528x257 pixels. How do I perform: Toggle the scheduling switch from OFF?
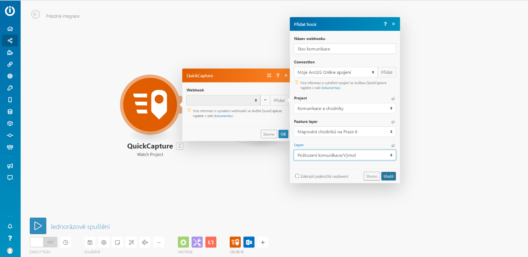pyautogui.click(x=43, y=242)
